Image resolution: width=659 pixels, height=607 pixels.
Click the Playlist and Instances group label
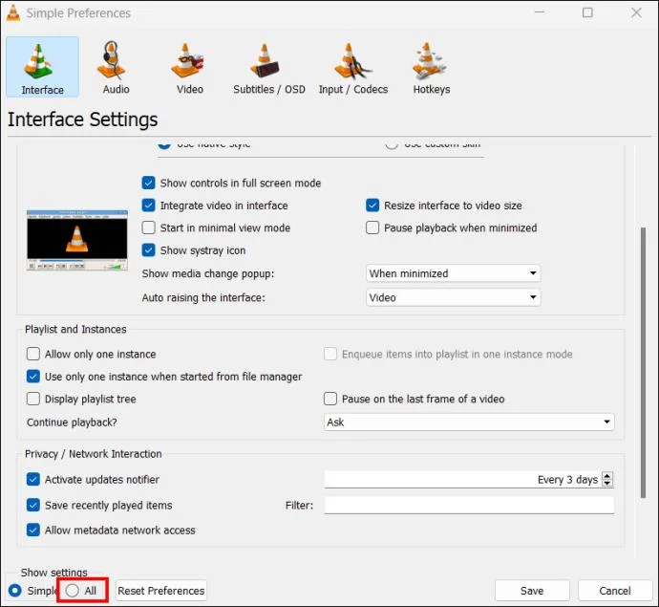75,329
